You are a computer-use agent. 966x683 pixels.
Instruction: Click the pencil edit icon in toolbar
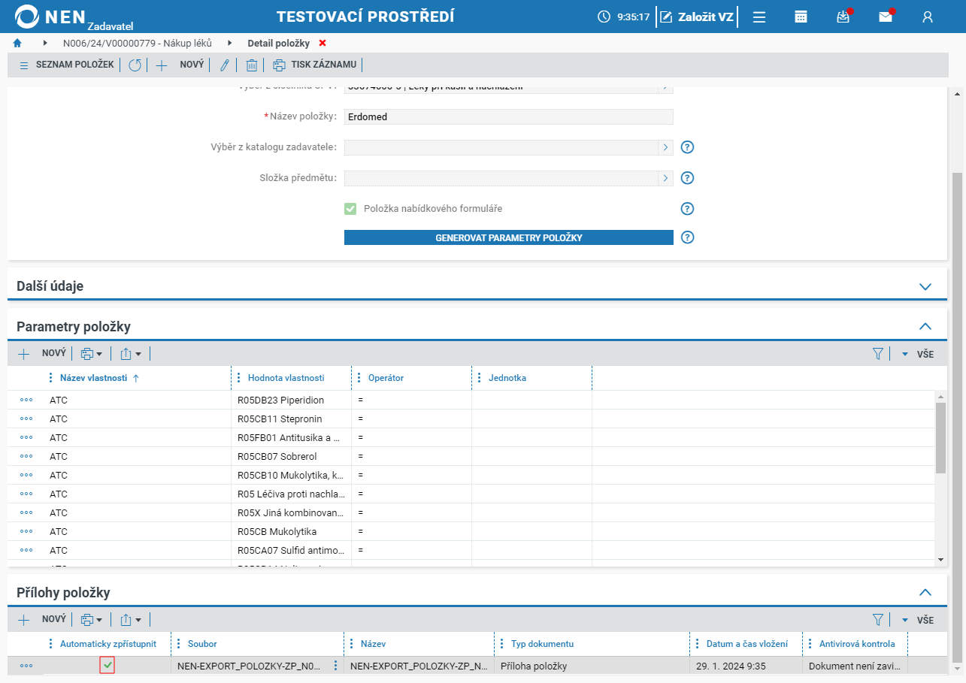coord(224,65)
